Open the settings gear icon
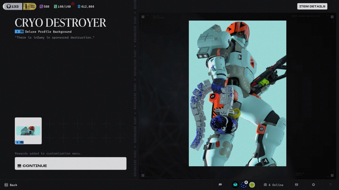Screen dimensions: 339x190 tap(313, 185)
